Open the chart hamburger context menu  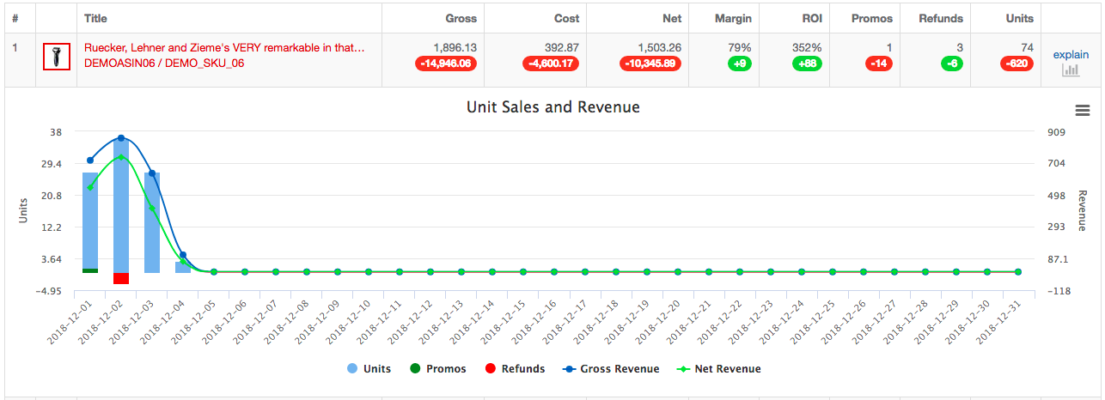(x=1082, y=110)
